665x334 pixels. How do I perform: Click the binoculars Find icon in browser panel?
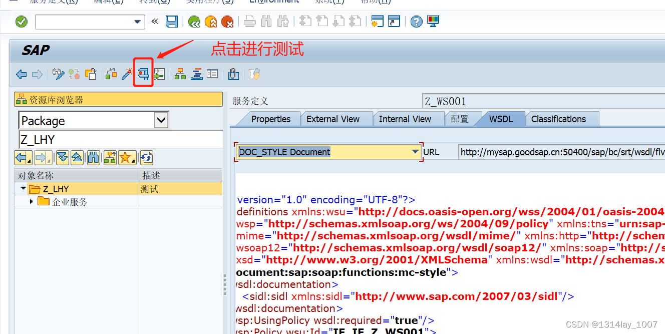point(93,158)
